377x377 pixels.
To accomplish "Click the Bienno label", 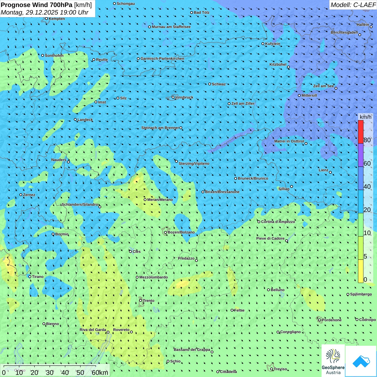I will pyautogui.click(x=53, y=324).
